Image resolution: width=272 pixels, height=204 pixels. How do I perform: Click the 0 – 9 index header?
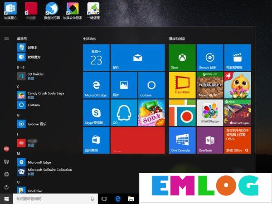click(x=21, y=68)
